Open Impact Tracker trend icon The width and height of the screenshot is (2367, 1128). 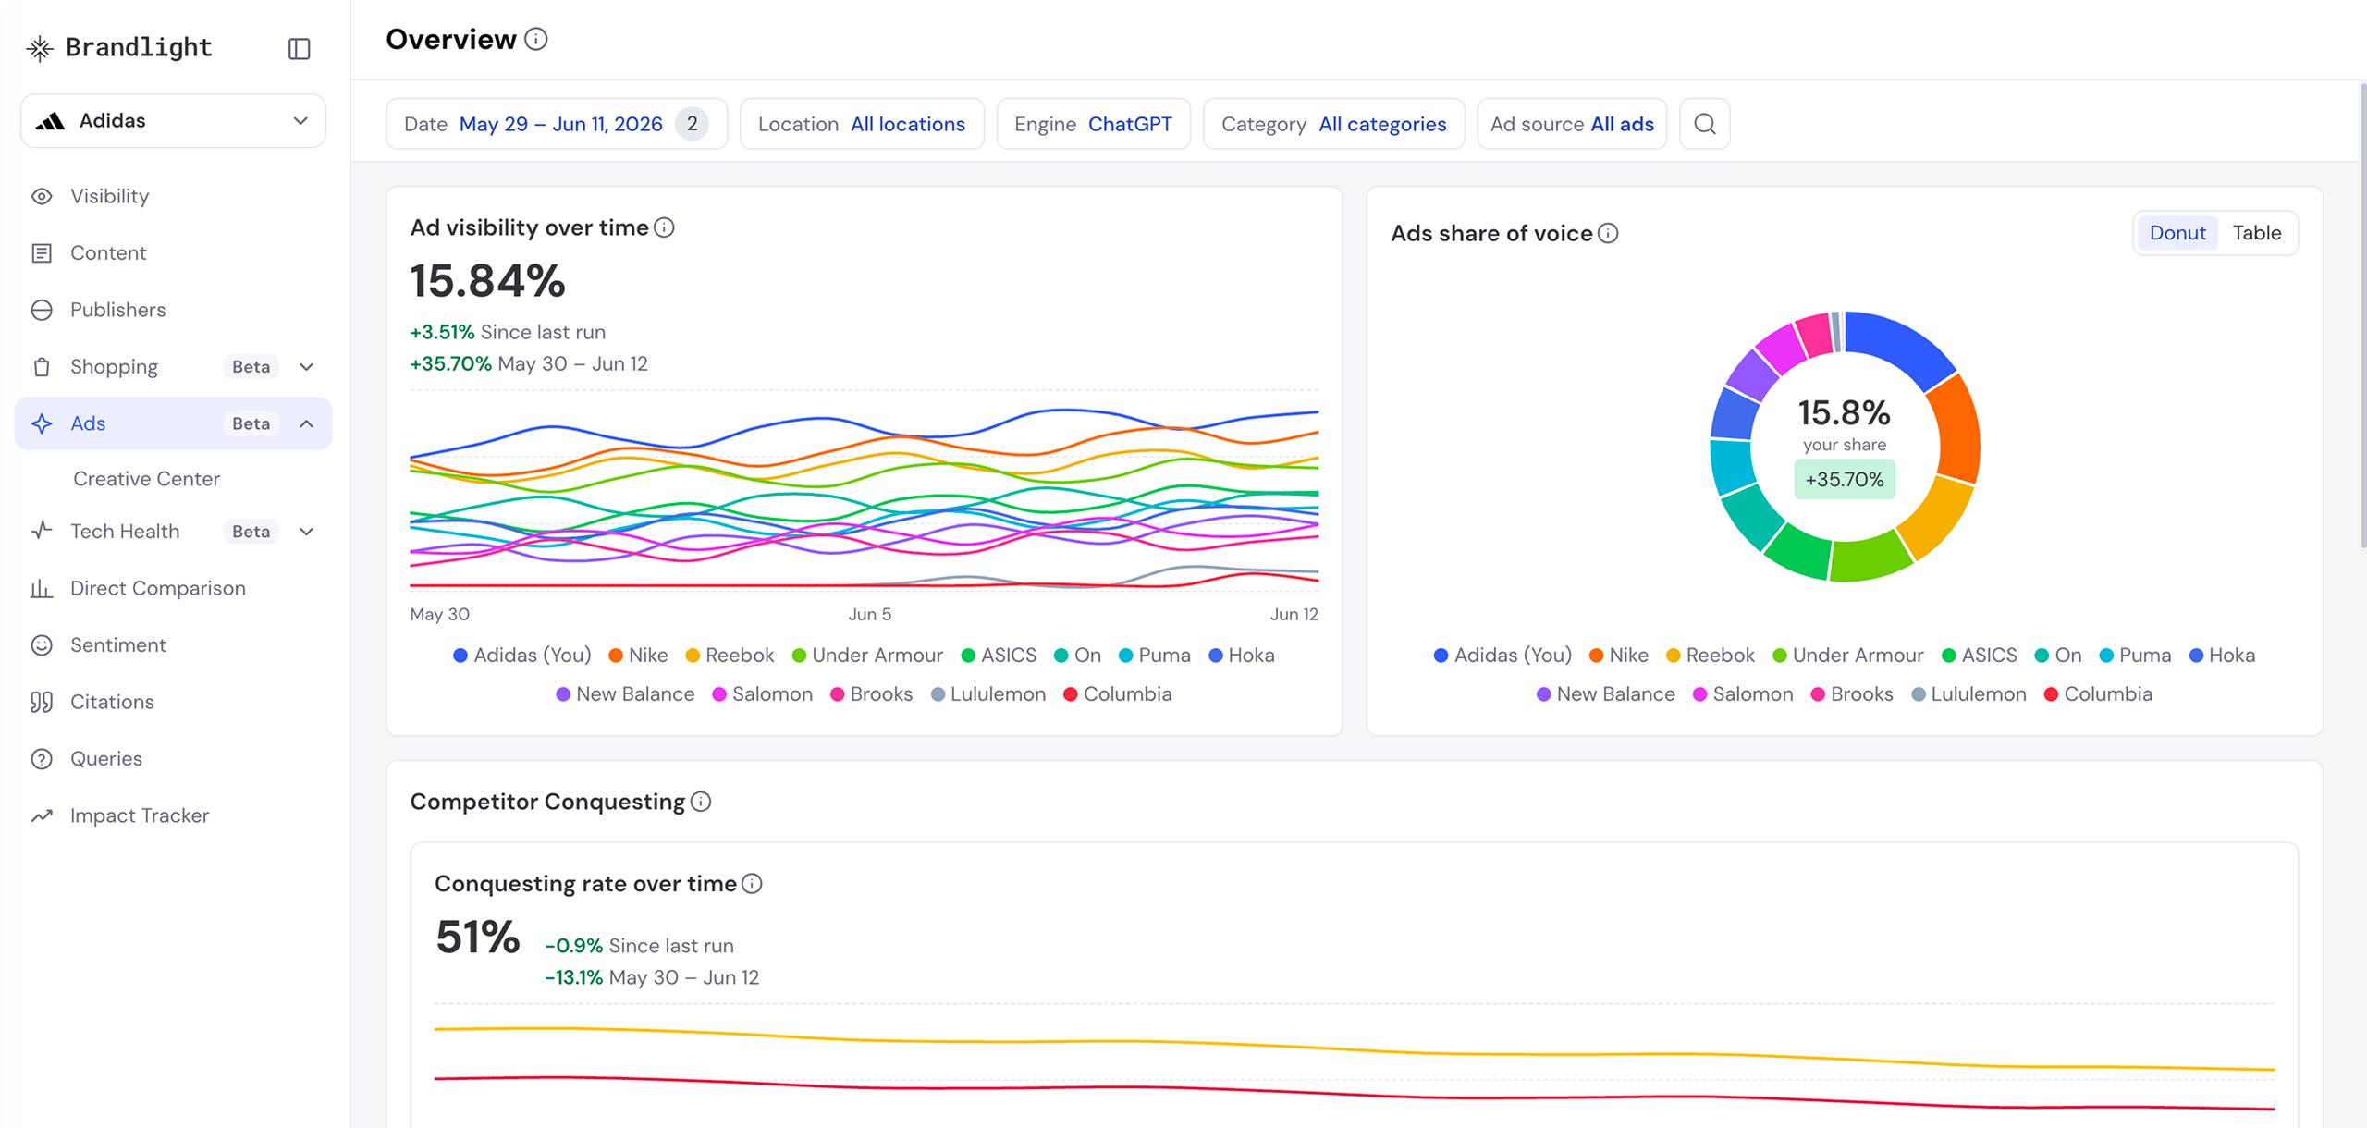tap(42, 815)
